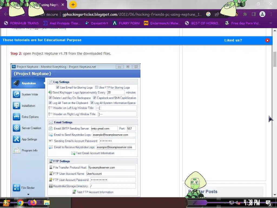Click the minutes interval field showing 20

point(116,92)
